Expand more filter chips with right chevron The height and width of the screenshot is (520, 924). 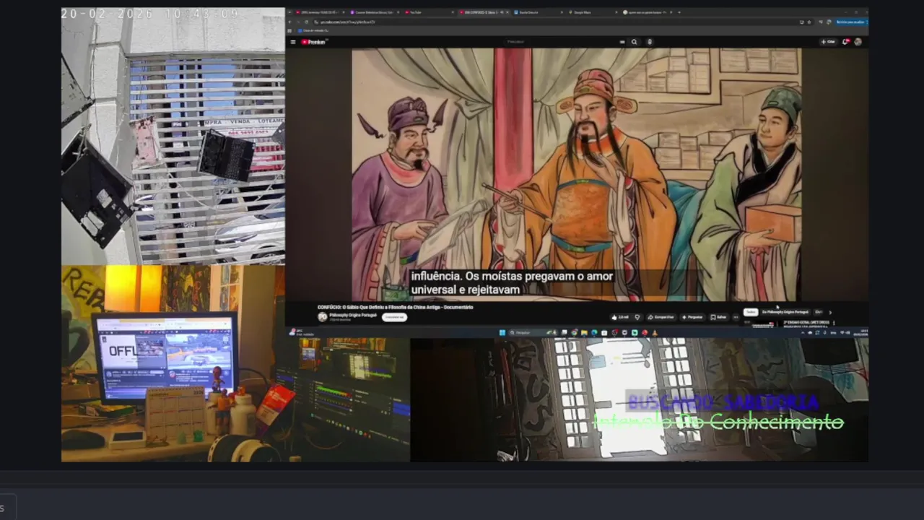click(x=830, y=312)
